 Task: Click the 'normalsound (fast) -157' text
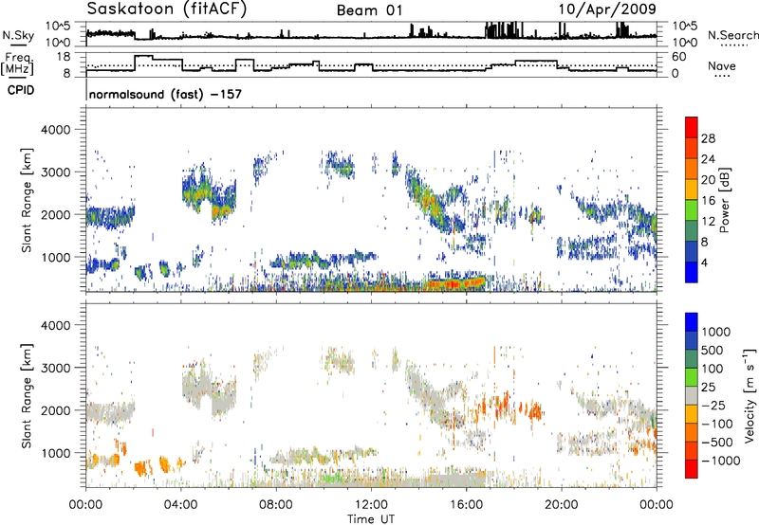click(165, 94)
